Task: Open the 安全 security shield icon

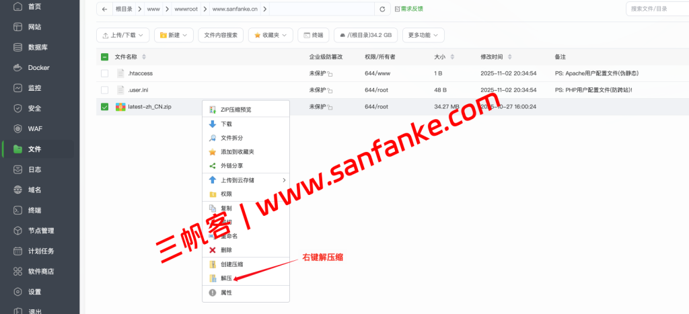Action: click(x=17, y=108)
